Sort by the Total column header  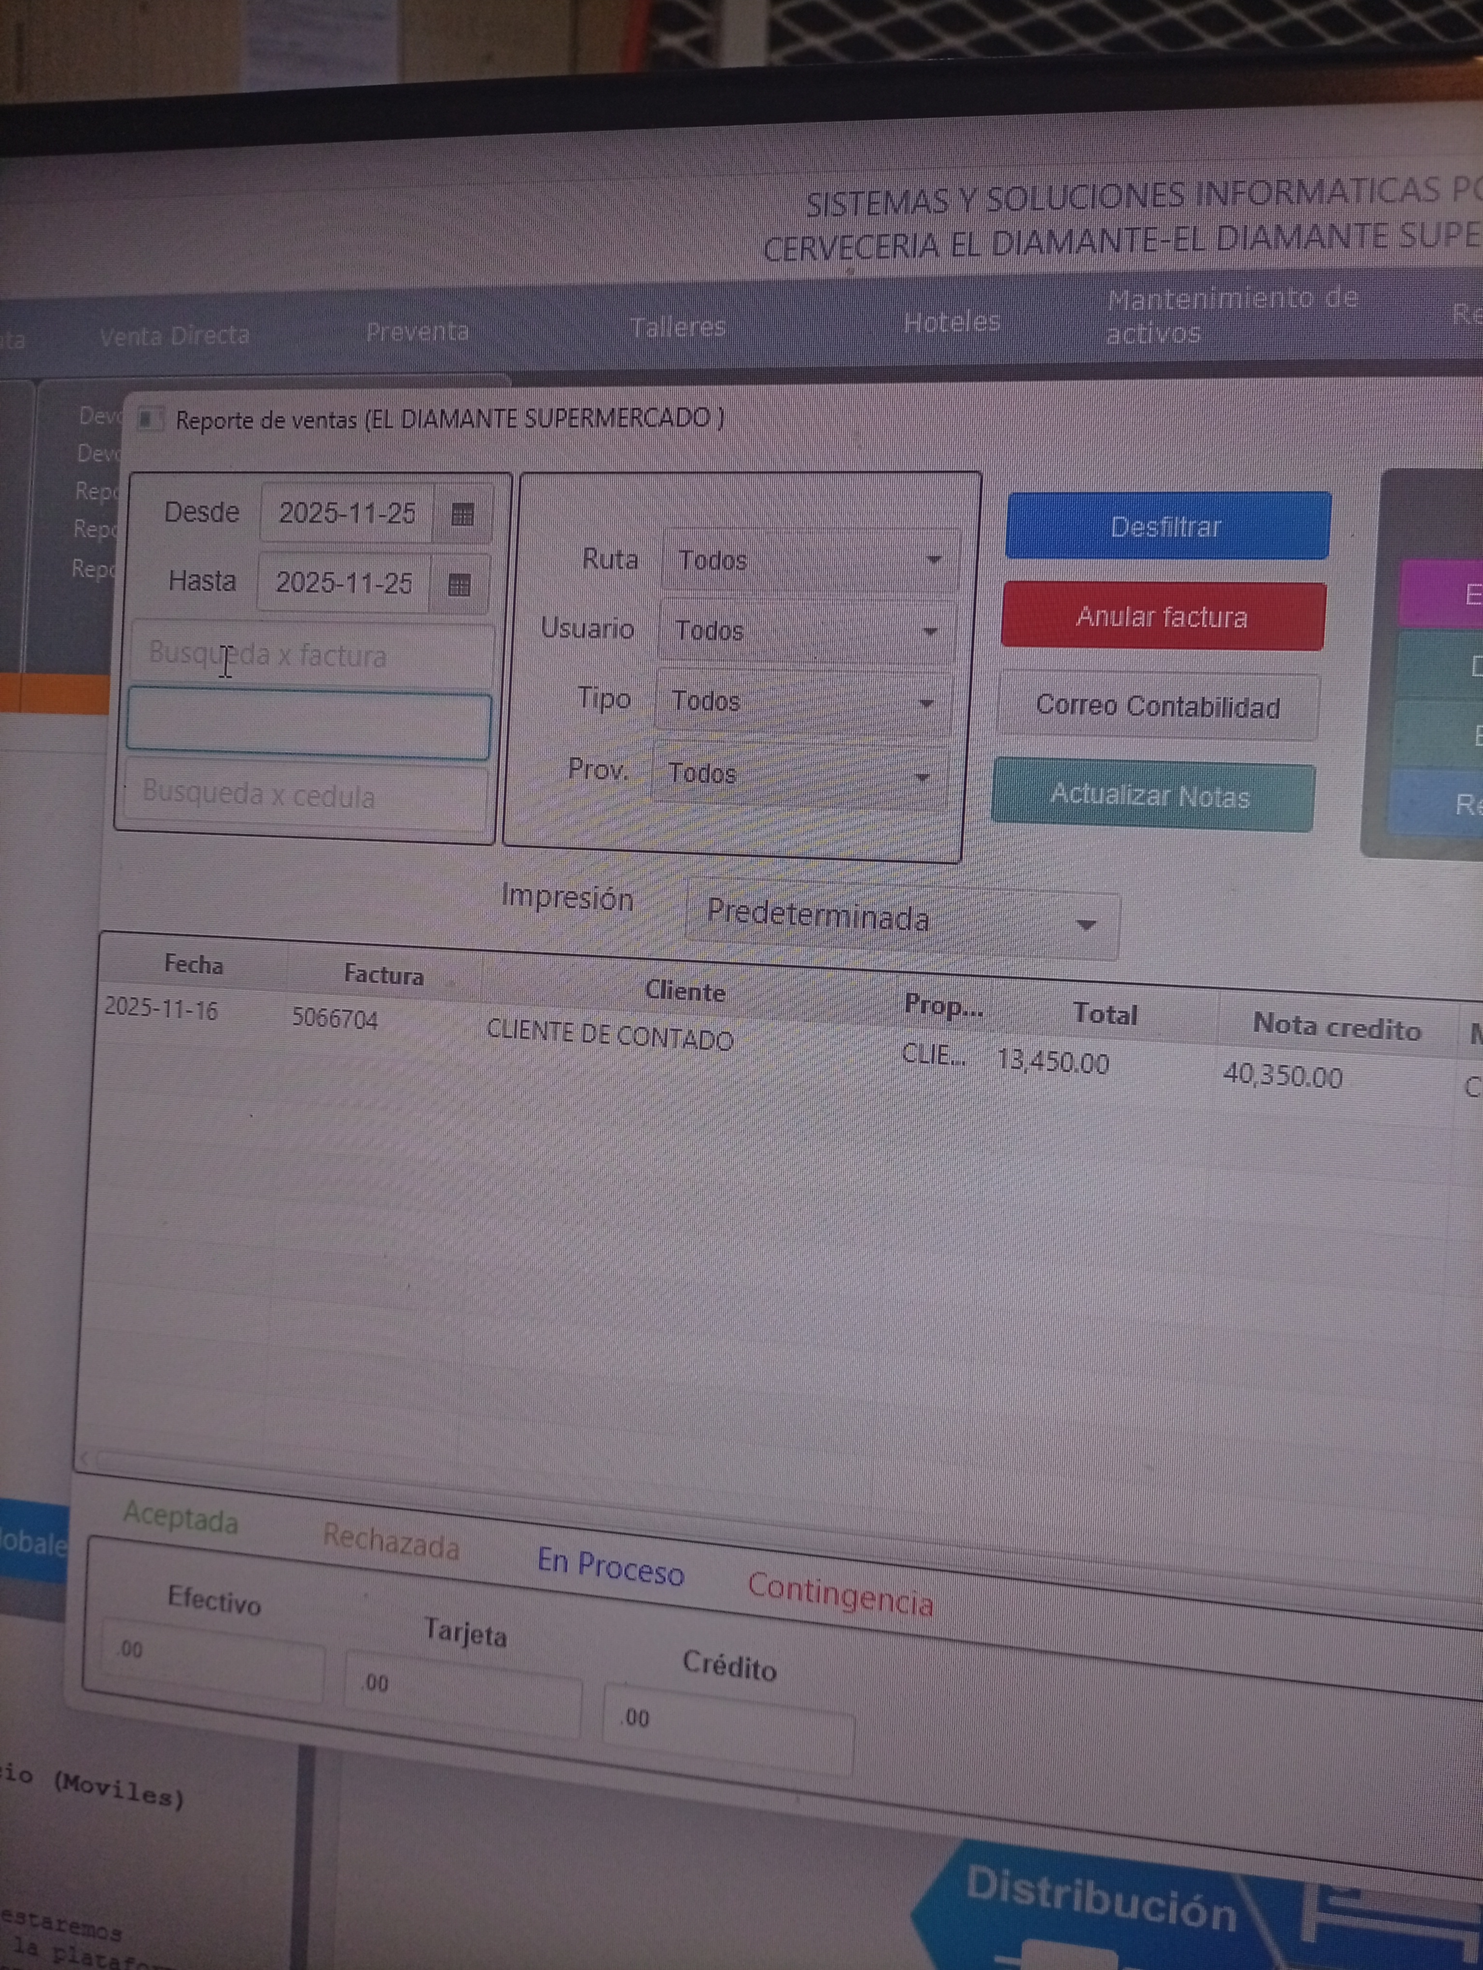(1105, 1013)
